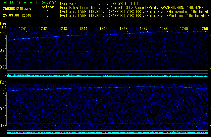This screenshot has height=137, width=211.
Task: Click the meteor counter label
Action: pyautogui.click(x=48, y=7)
